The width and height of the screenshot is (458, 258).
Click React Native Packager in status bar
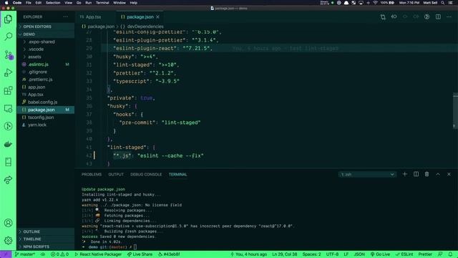(98, 254)
